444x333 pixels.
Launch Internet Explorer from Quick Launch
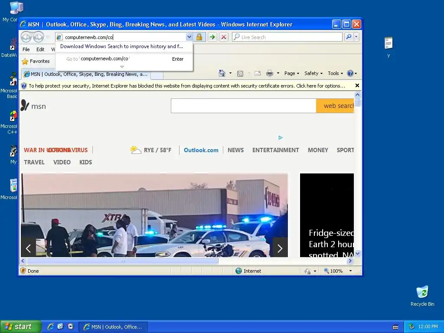click(51, 326)
